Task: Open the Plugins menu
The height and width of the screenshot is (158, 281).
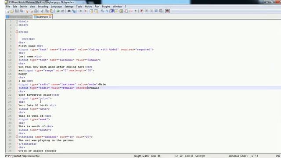Action: (x=106, y=7)
